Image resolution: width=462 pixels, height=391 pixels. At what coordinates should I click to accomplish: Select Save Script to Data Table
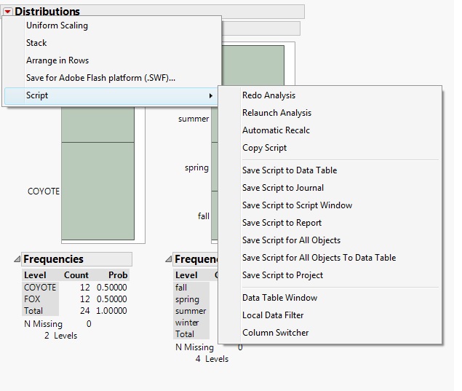click(290, 170)
